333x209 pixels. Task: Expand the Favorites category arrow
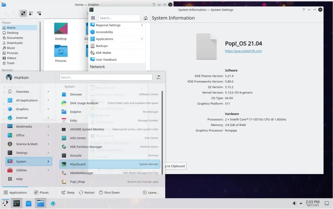48,92
